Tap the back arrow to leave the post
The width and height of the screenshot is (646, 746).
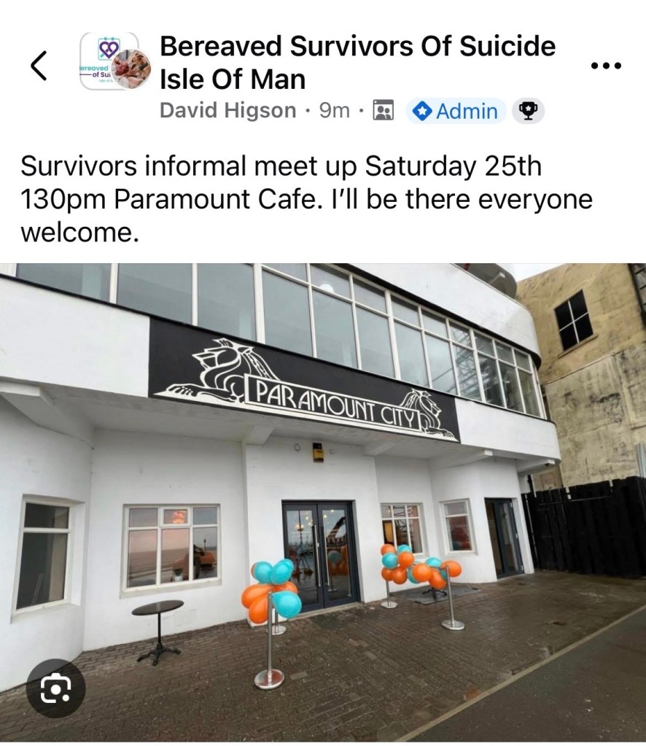39,66
